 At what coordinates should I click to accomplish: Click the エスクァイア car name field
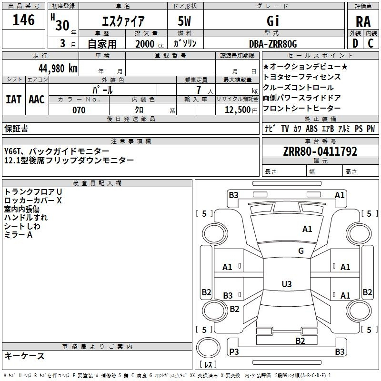click(123, 21)
